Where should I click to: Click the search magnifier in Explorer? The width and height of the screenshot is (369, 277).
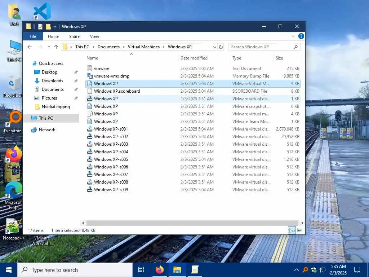(x=295, y=47)
